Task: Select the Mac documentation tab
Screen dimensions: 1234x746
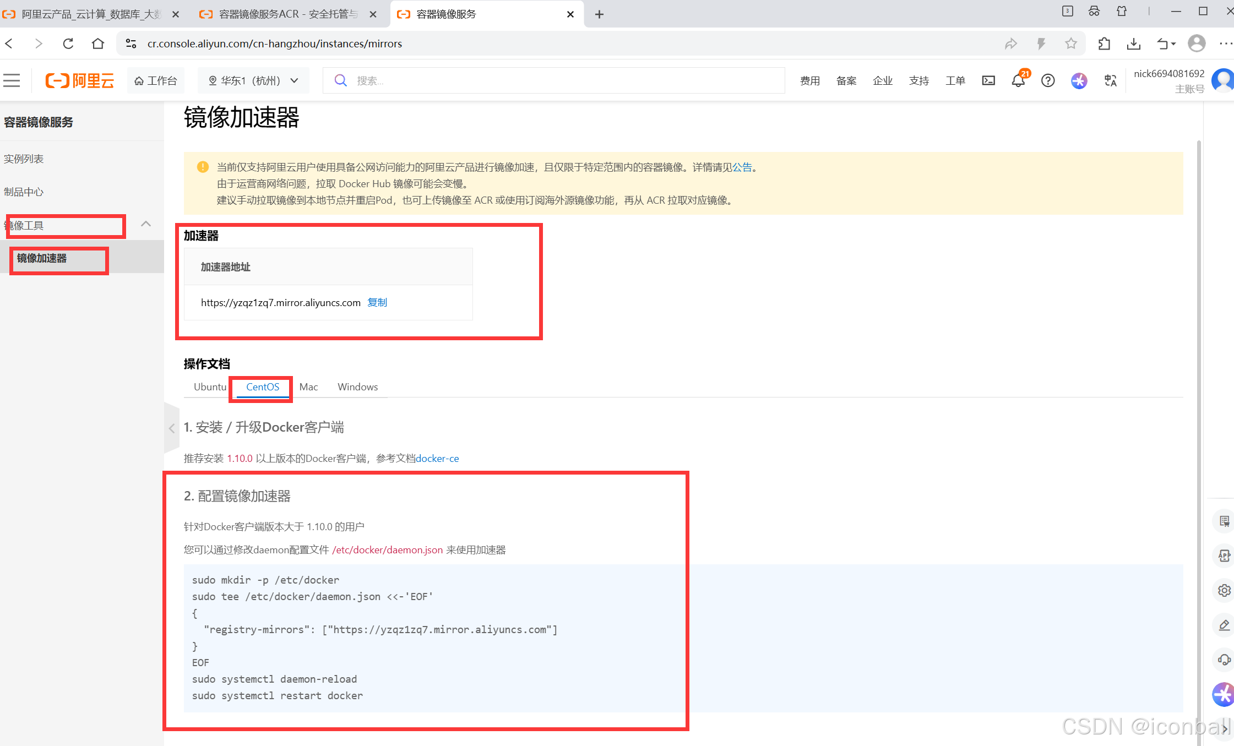Action: (308, 386)
